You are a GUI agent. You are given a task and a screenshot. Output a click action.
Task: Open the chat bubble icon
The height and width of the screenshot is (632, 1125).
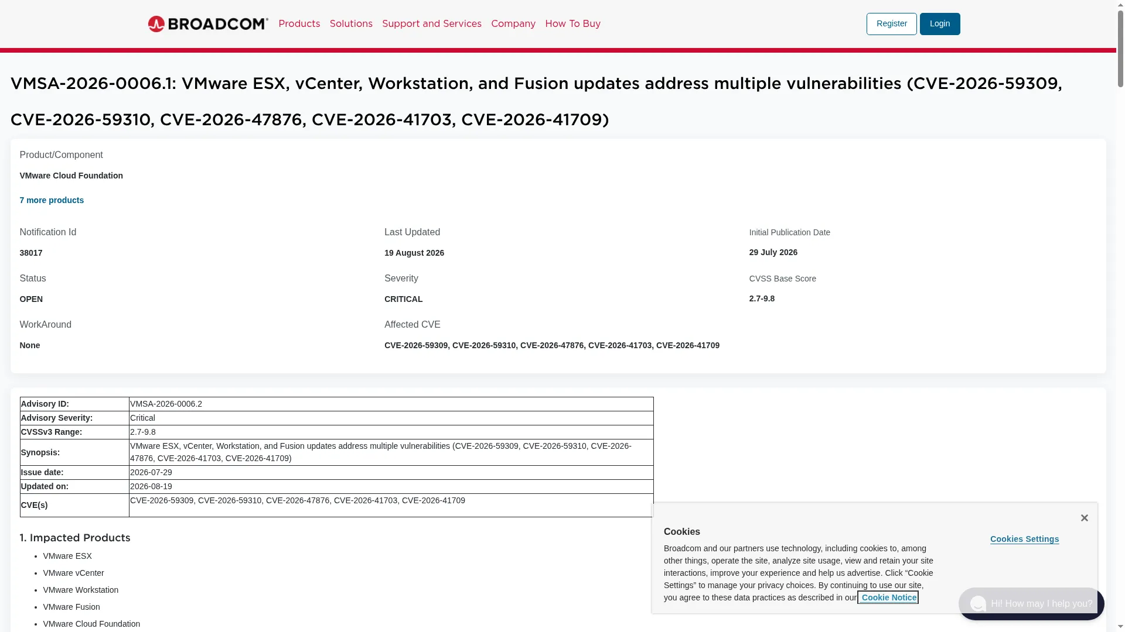pos(977,603)
